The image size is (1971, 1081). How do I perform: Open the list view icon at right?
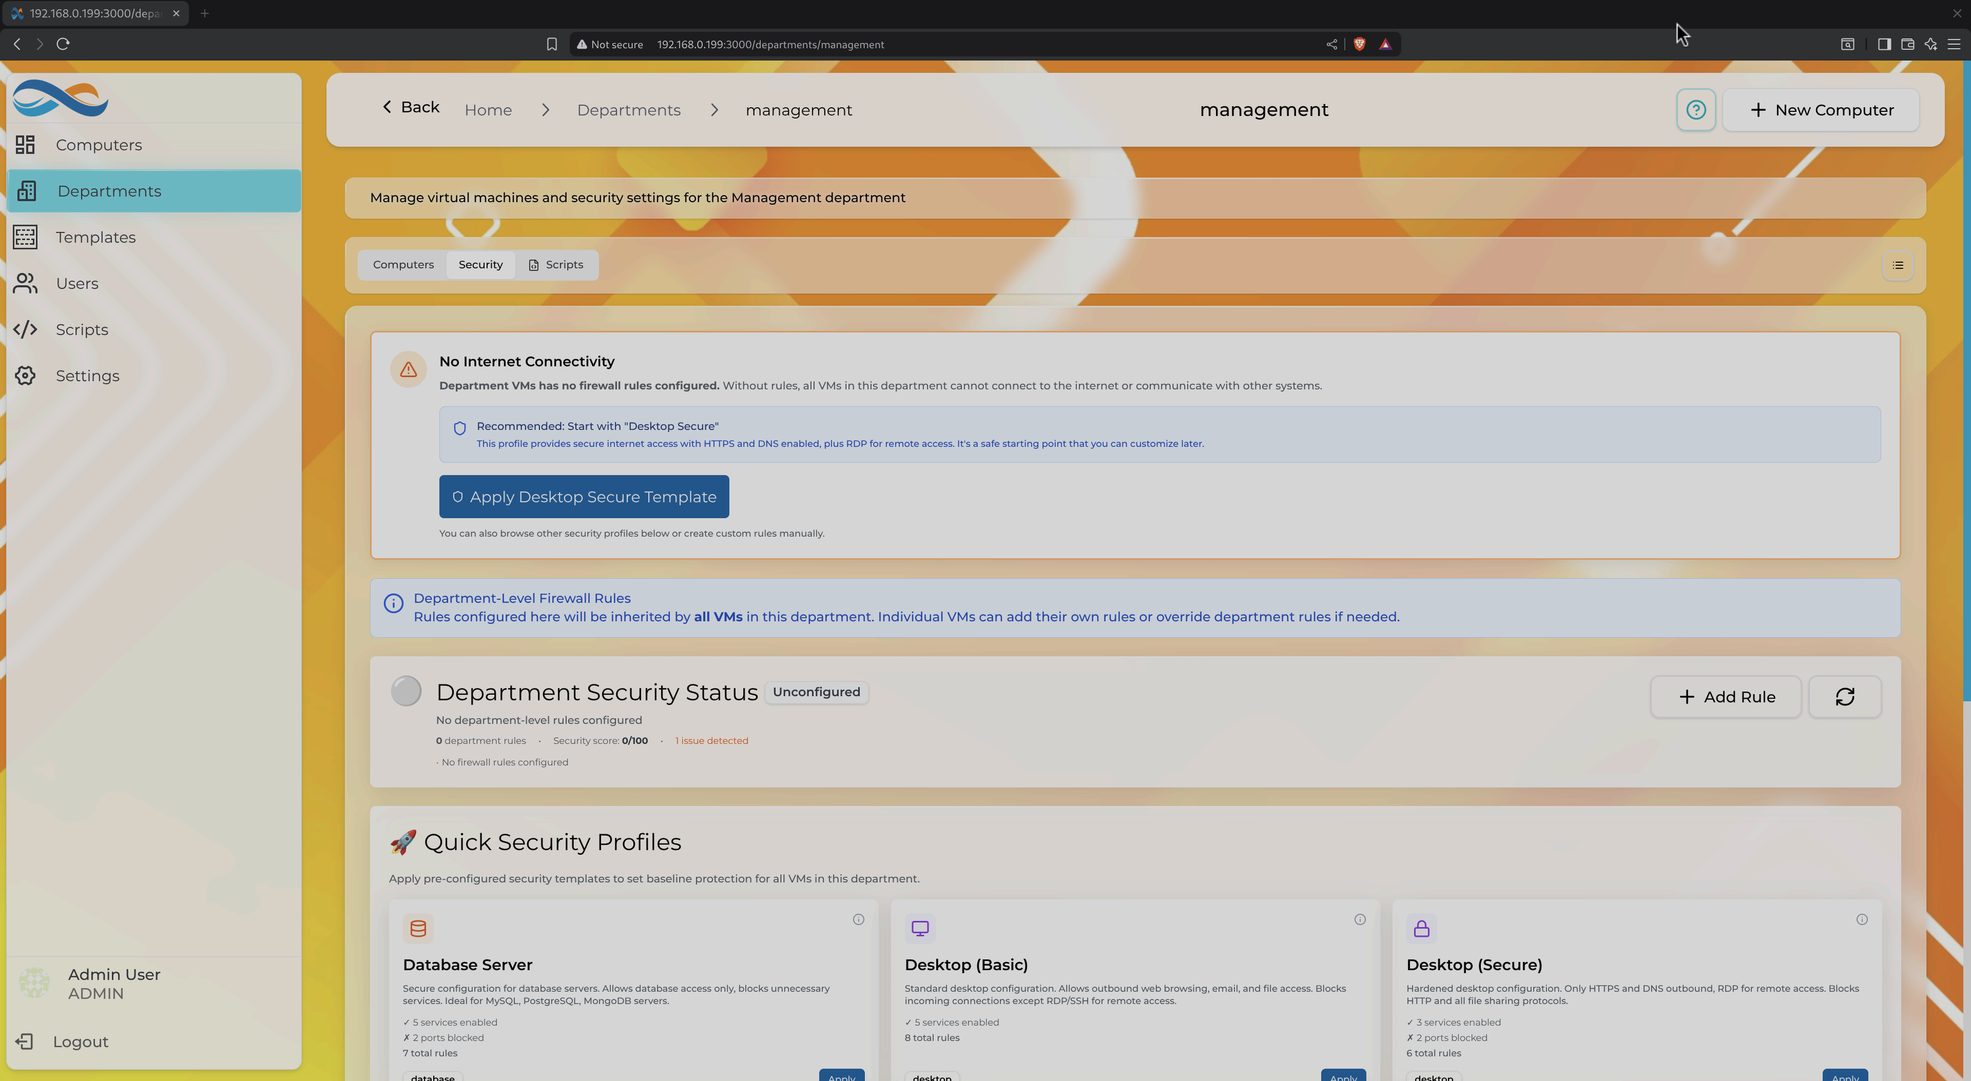pyautogui.click(x=1898, y=265)
